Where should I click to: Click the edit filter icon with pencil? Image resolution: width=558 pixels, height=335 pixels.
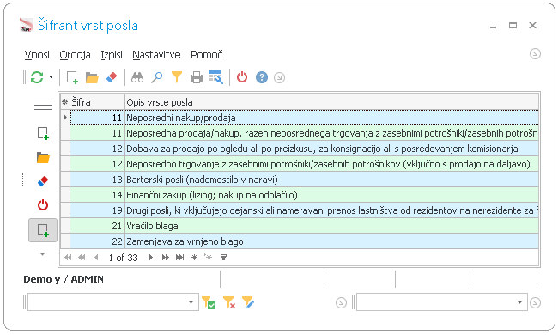pyautogui.click(x=248, y=302)
